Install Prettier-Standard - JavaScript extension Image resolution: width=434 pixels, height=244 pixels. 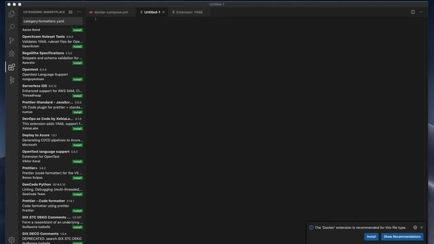point(77,112)
